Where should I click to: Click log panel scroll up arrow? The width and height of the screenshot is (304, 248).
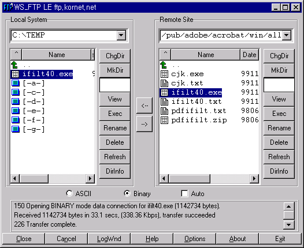click(288, 206)
